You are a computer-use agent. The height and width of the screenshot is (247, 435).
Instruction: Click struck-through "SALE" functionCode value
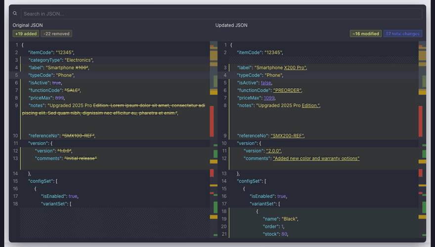pos(72,90)
